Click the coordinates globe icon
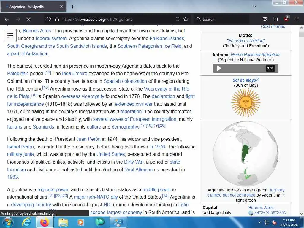 point(251,213)
